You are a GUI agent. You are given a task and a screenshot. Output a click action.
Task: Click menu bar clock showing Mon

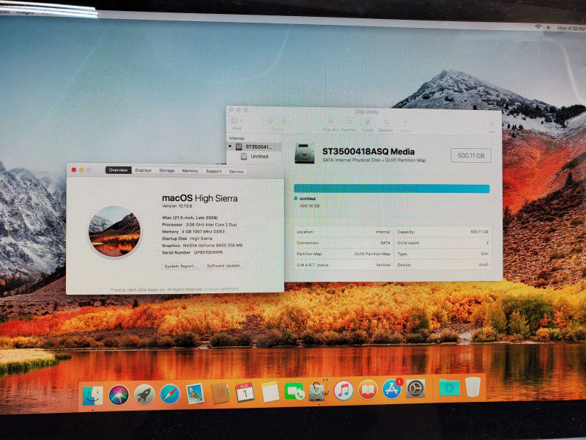click(x=571, y=28)
